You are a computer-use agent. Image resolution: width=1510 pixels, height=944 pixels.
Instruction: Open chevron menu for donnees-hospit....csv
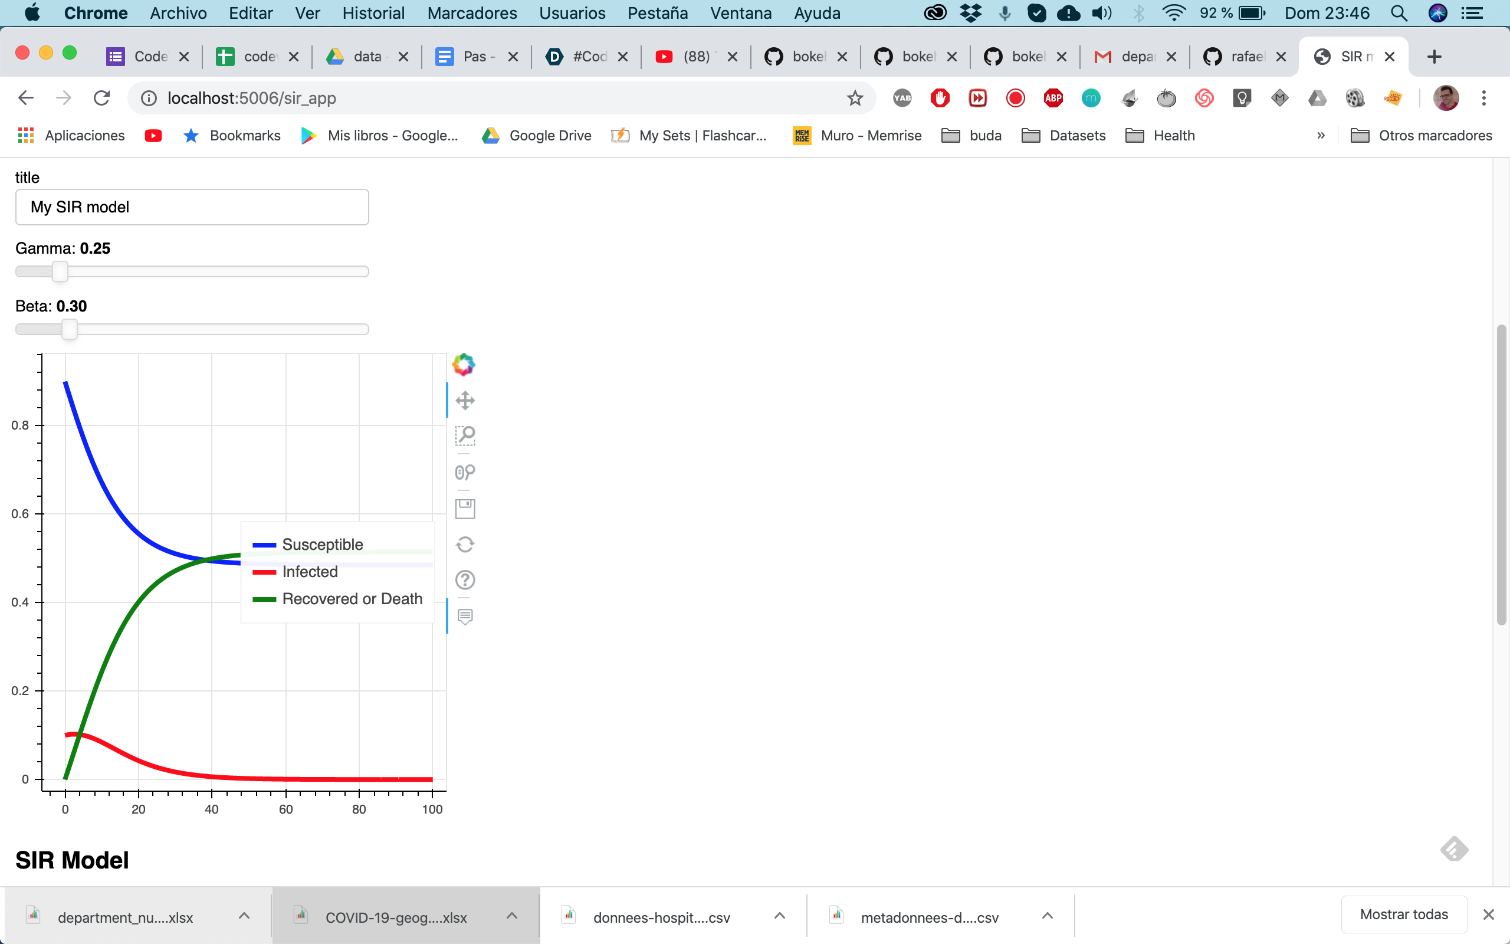click(x=779, y=916)
